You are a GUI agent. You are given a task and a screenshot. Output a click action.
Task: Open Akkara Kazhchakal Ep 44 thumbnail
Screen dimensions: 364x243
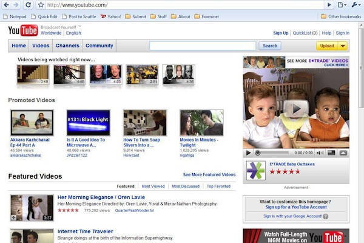(x=32, y=123)
